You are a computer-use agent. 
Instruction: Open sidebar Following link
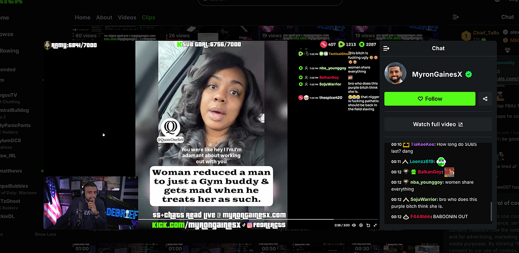[x=9, y=51]
